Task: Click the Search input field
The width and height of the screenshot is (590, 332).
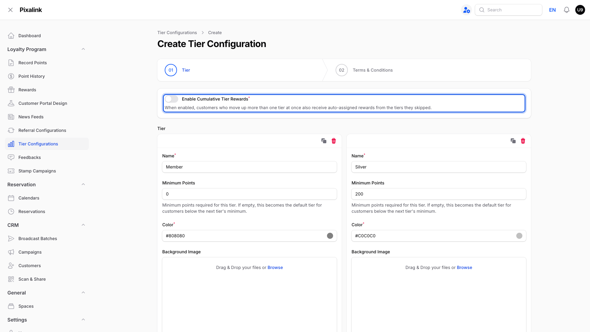Action: point(509,10)
